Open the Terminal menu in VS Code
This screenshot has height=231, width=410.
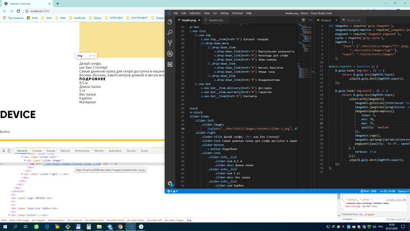(x=237, y=13)
